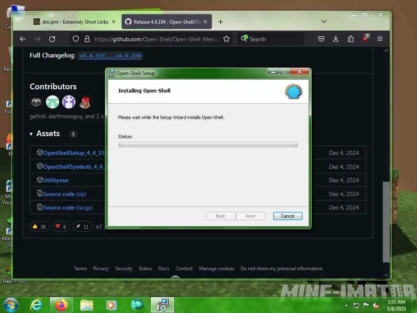Open the Firefox downloads panel
Viewport: 417px width, 313px height.
pos(336,39)
